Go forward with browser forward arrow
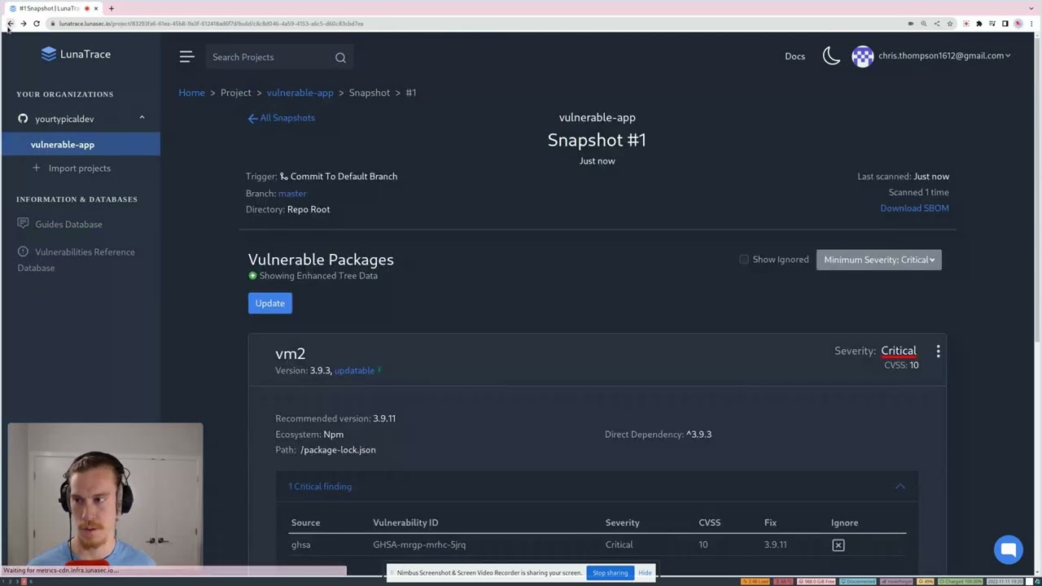Screen dimensions: 1042x586 [x=23, y=24]
